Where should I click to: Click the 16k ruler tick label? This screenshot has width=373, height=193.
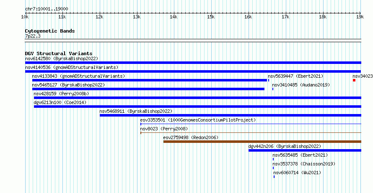click(248, 17)
